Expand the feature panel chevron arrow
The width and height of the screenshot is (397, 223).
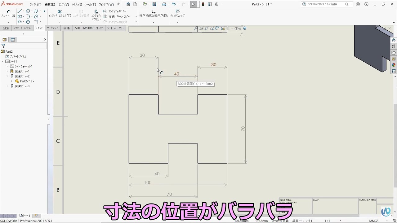tap(45, 40)
